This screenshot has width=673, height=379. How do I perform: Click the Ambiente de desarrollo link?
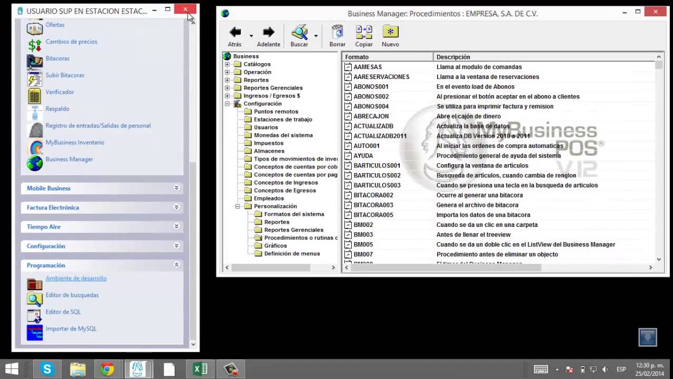[x=76, y=278]
